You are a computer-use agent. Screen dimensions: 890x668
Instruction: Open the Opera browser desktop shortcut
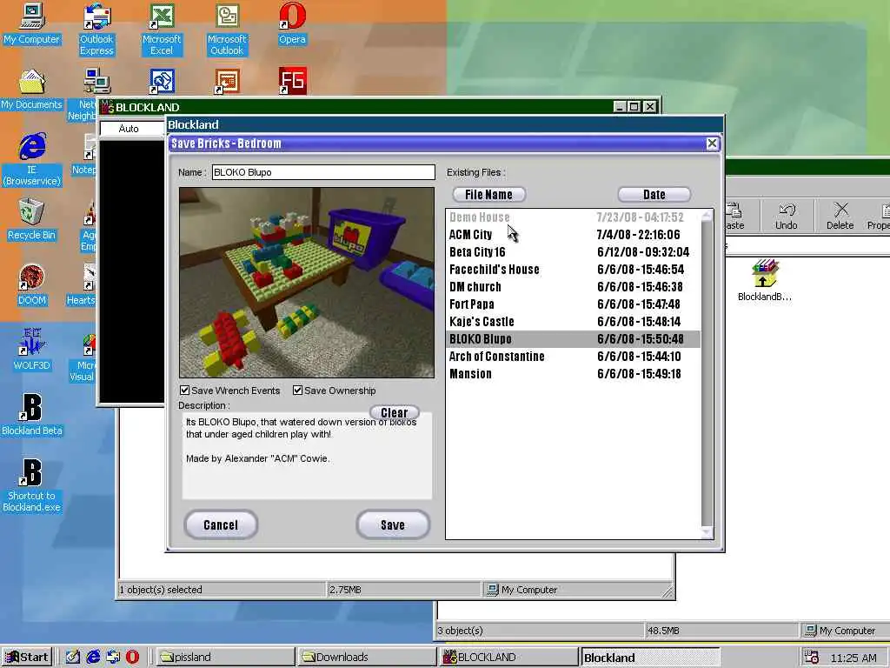[x=292, y=23]
